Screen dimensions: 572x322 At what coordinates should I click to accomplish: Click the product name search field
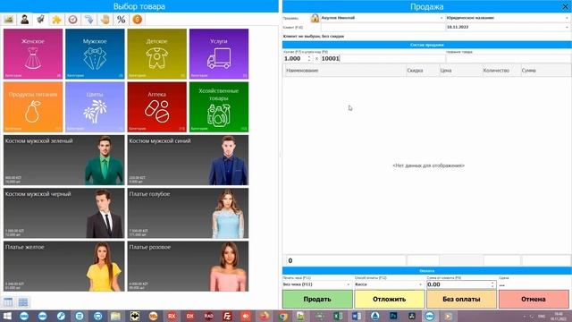tap(508, 58)
